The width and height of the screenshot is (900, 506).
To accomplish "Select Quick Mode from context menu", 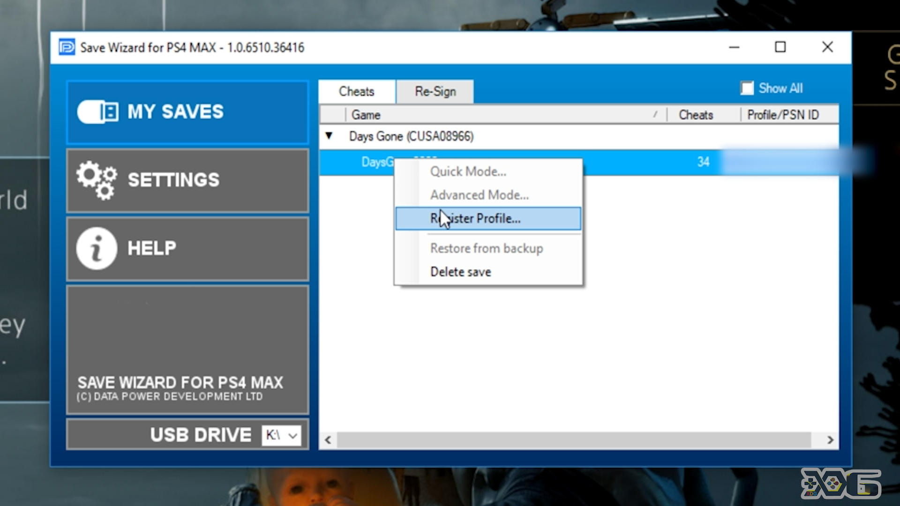I will click(469, 171).
